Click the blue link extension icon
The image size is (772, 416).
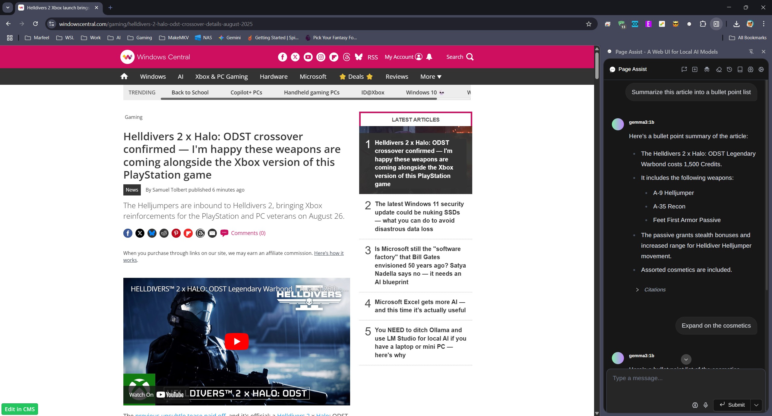point(635,24)
